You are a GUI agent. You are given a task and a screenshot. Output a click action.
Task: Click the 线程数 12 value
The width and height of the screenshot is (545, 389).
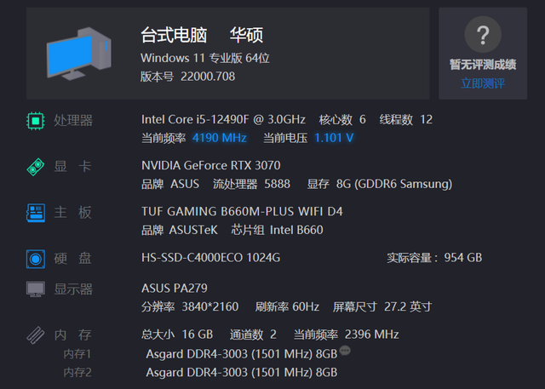tap(406, 120)
